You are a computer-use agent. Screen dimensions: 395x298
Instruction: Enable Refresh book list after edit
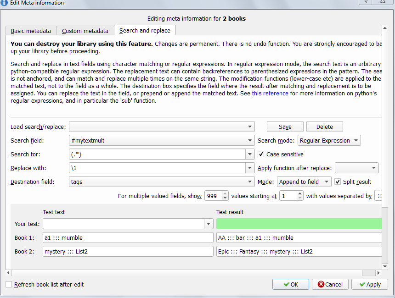point(9,284)
